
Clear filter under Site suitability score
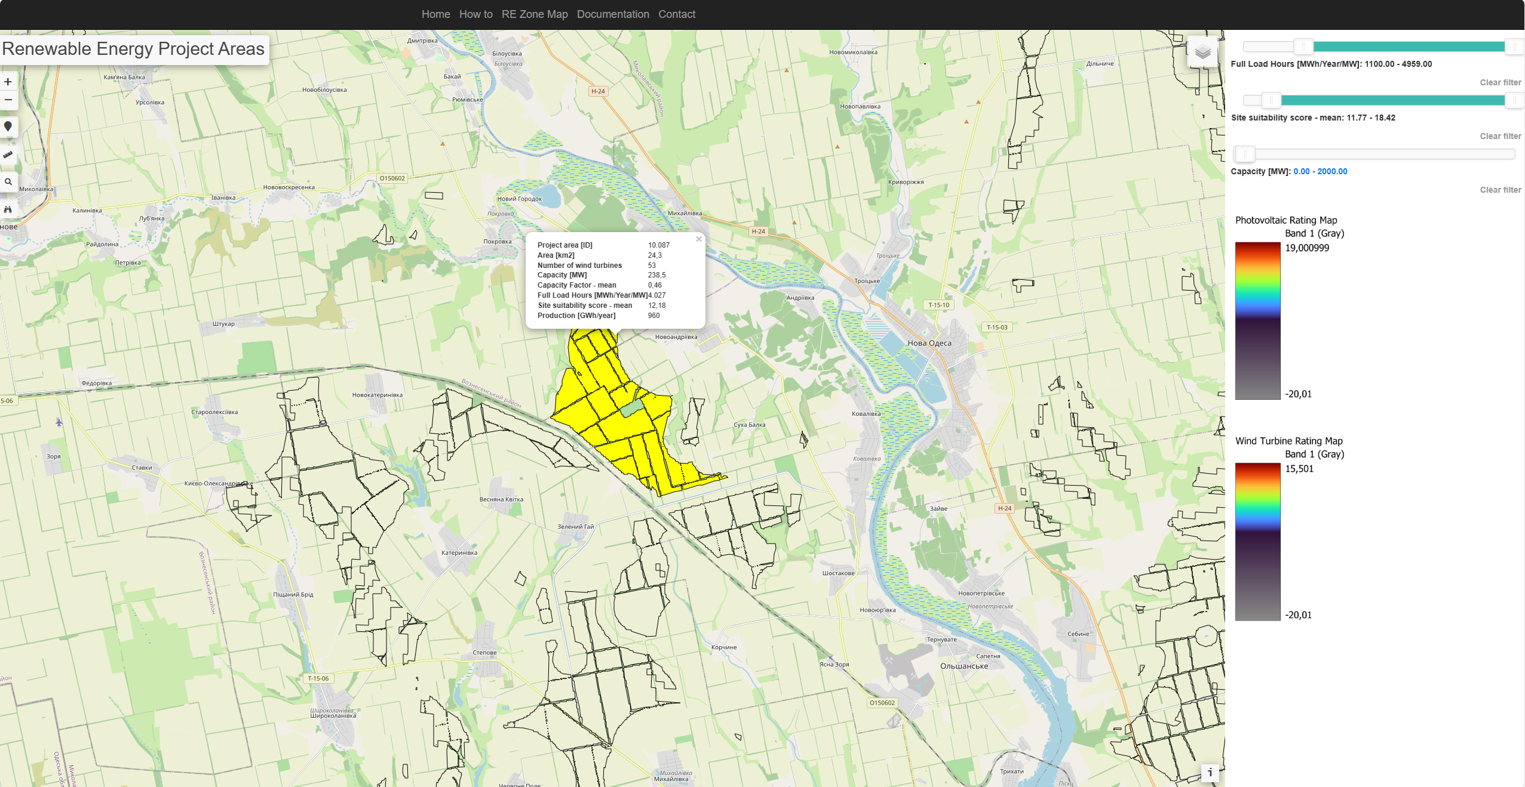1500,136
